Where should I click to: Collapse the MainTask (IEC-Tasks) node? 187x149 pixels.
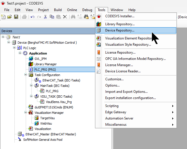tap(31, 85)
